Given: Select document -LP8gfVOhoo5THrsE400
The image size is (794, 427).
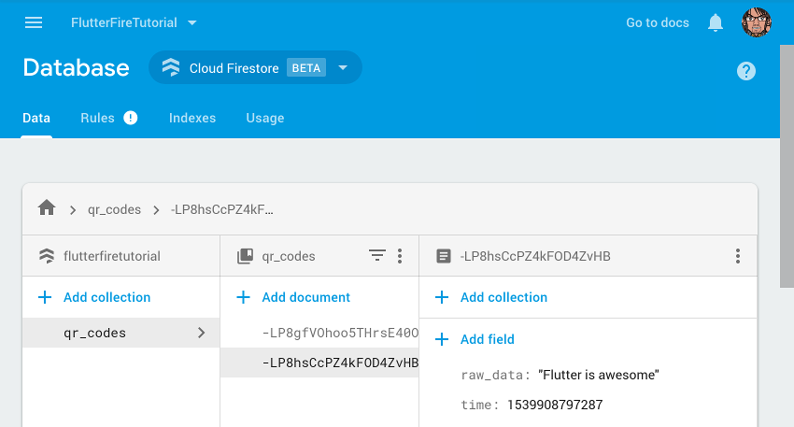Looking at the screenshot, I should point(320,333).
